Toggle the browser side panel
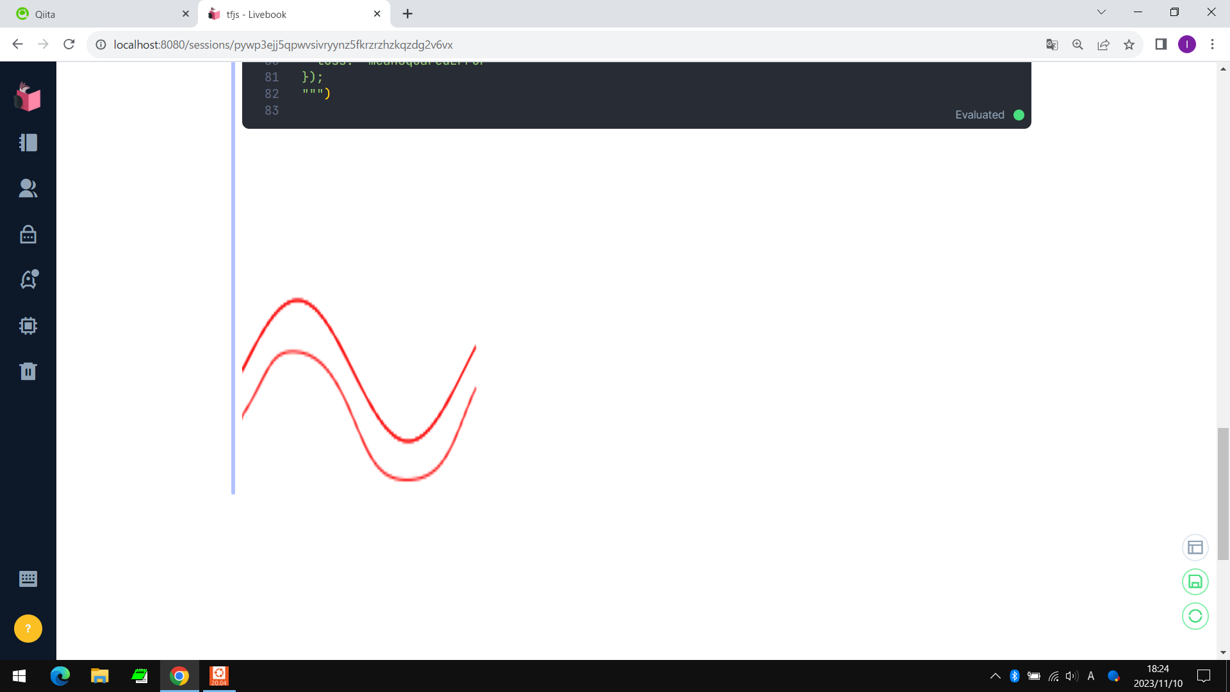 (1161, 44)
